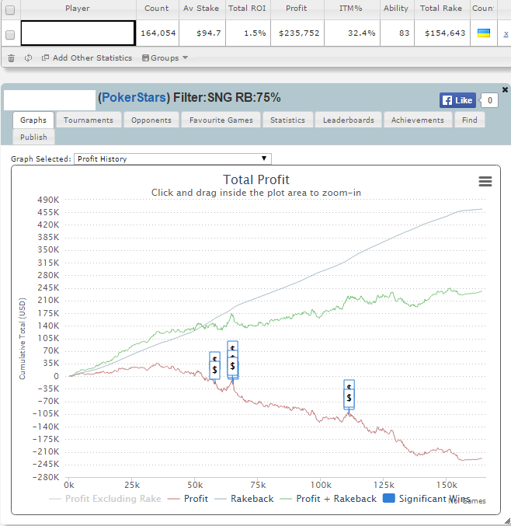Click the refresh statistics icon
The image size is (511, 526).
click(x=28, y=58)
